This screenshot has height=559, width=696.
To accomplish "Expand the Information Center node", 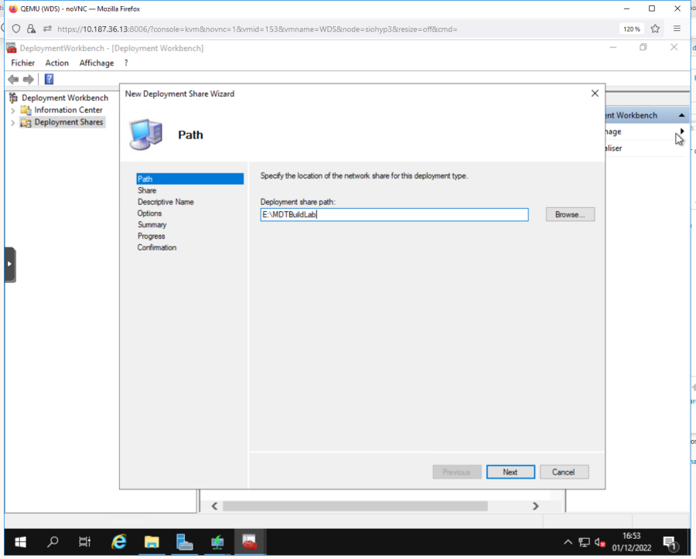I will click(x=13, y=111).
